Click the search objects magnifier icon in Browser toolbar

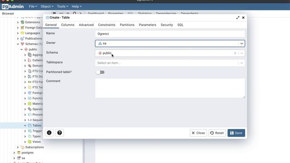point(74,14)
